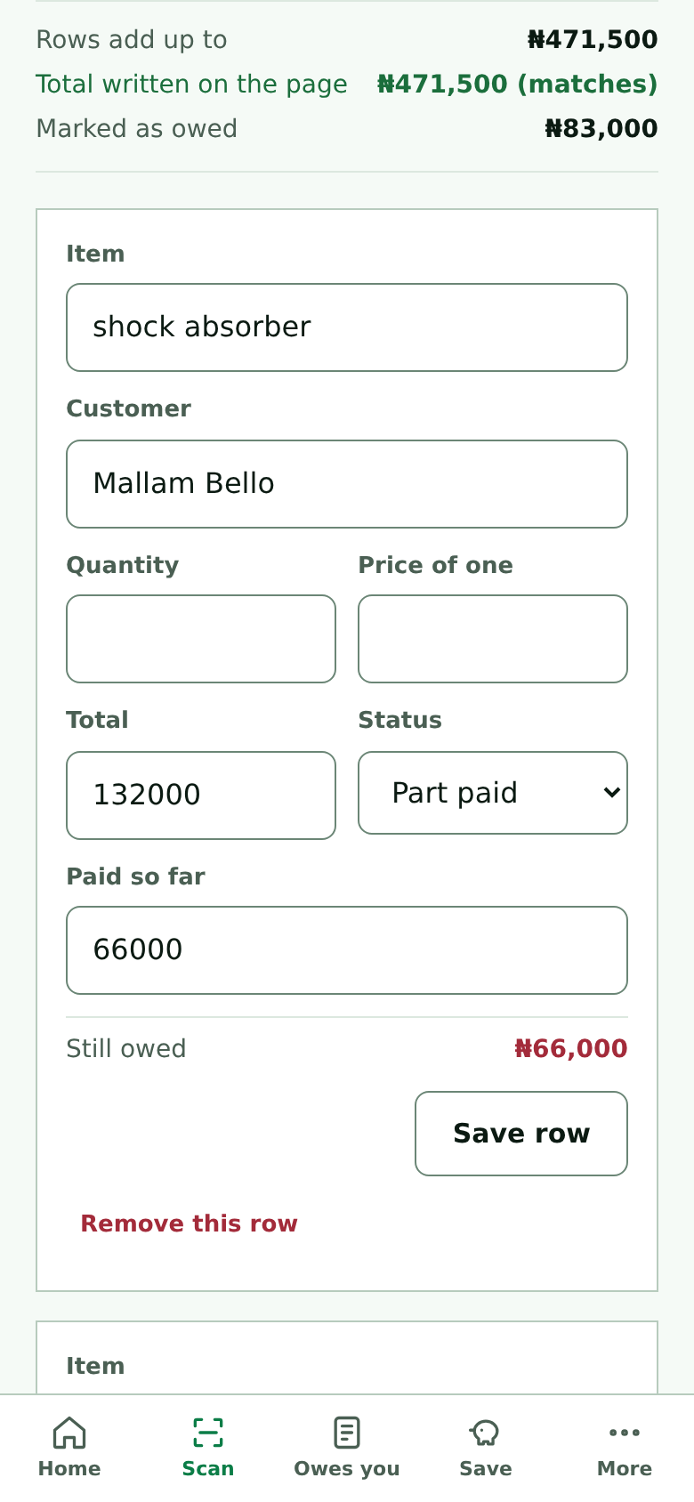Click the Remove this row link
The height and width of the screenshot is (1502, 694).
click(x=190, y=1223)
